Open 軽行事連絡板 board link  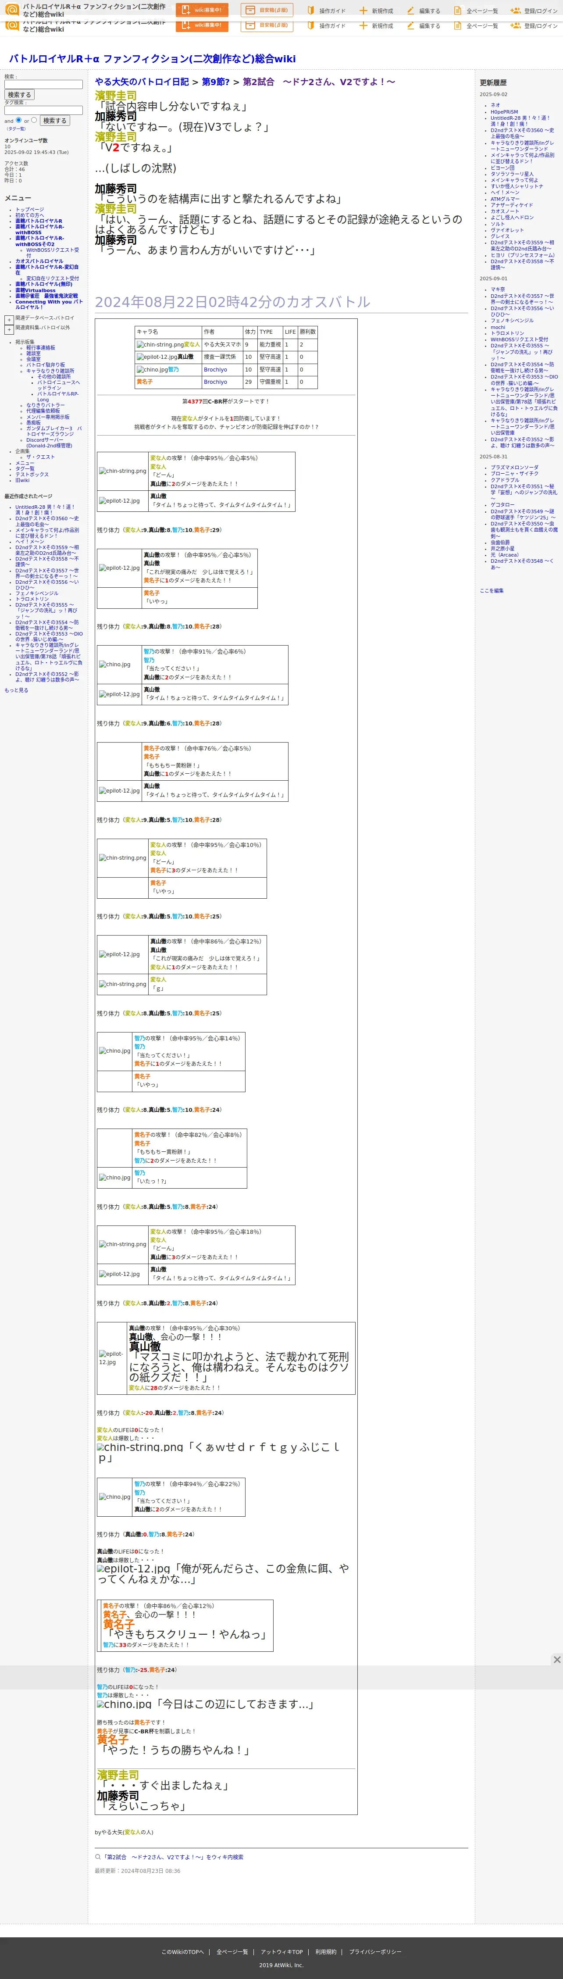pos(41,348)
